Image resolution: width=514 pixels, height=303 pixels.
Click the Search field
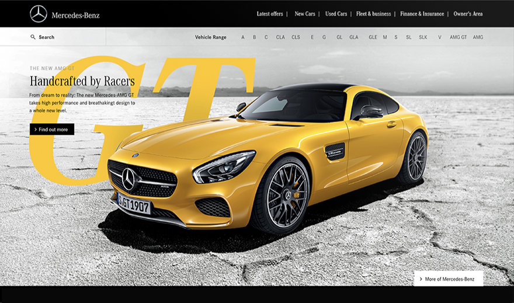53,37
